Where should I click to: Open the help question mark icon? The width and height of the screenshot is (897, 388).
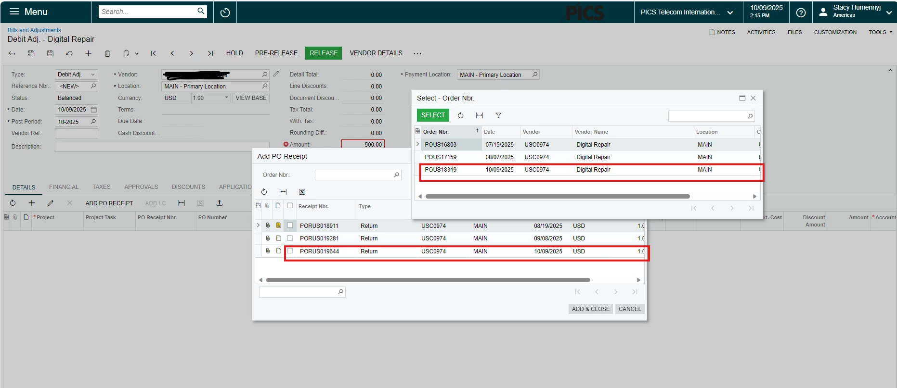coord(801,13)
